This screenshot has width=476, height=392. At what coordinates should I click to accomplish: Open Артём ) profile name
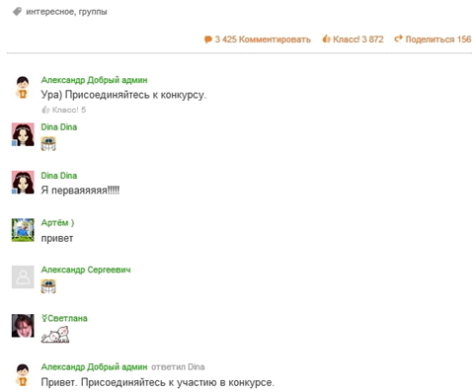[x=57, y=223]
